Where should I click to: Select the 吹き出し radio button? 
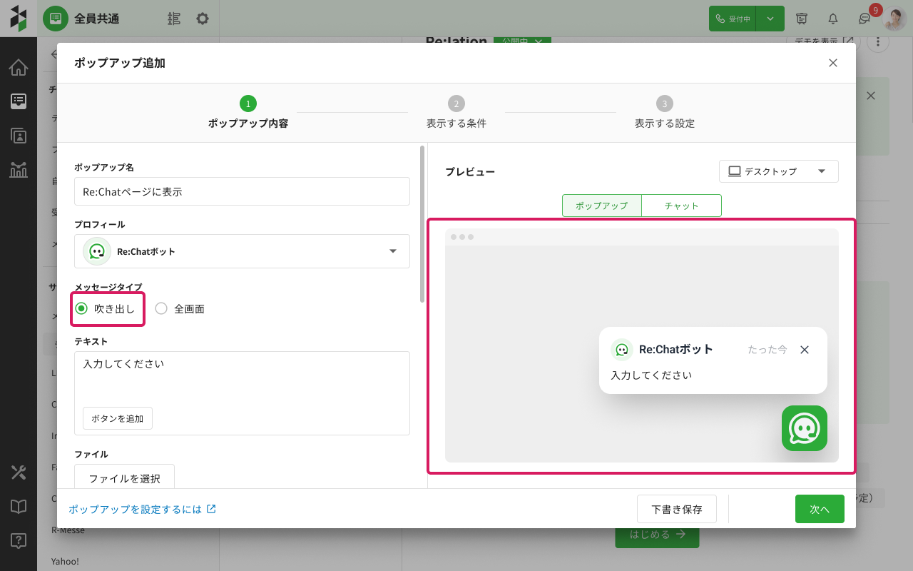(x=81, y=308)
